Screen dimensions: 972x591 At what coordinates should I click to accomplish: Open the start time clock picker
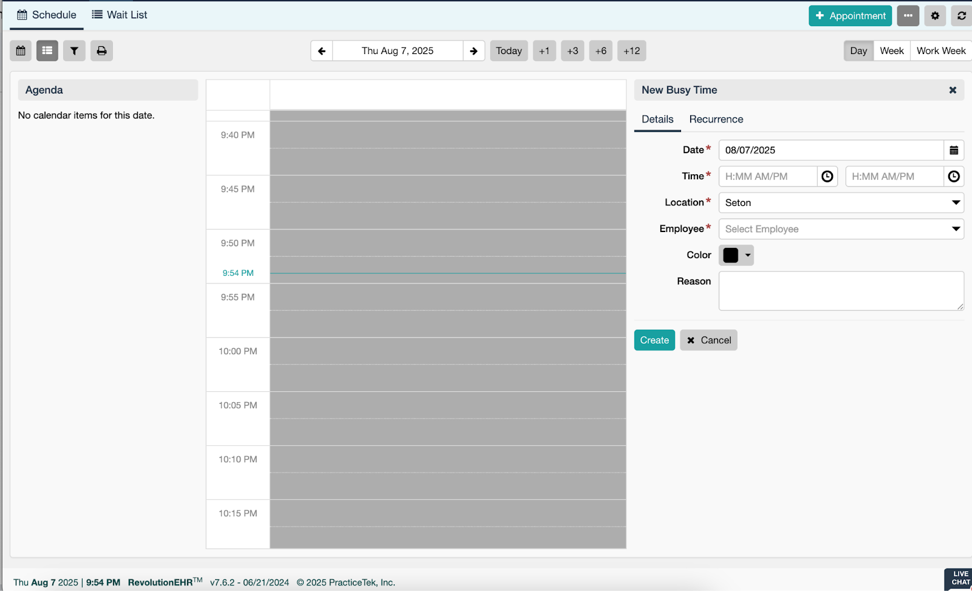click(827, 177)
